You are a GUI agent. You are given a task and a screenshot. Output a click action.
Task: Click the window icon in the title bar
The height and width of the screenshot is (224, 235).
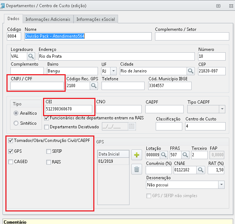tap(2, 6)
